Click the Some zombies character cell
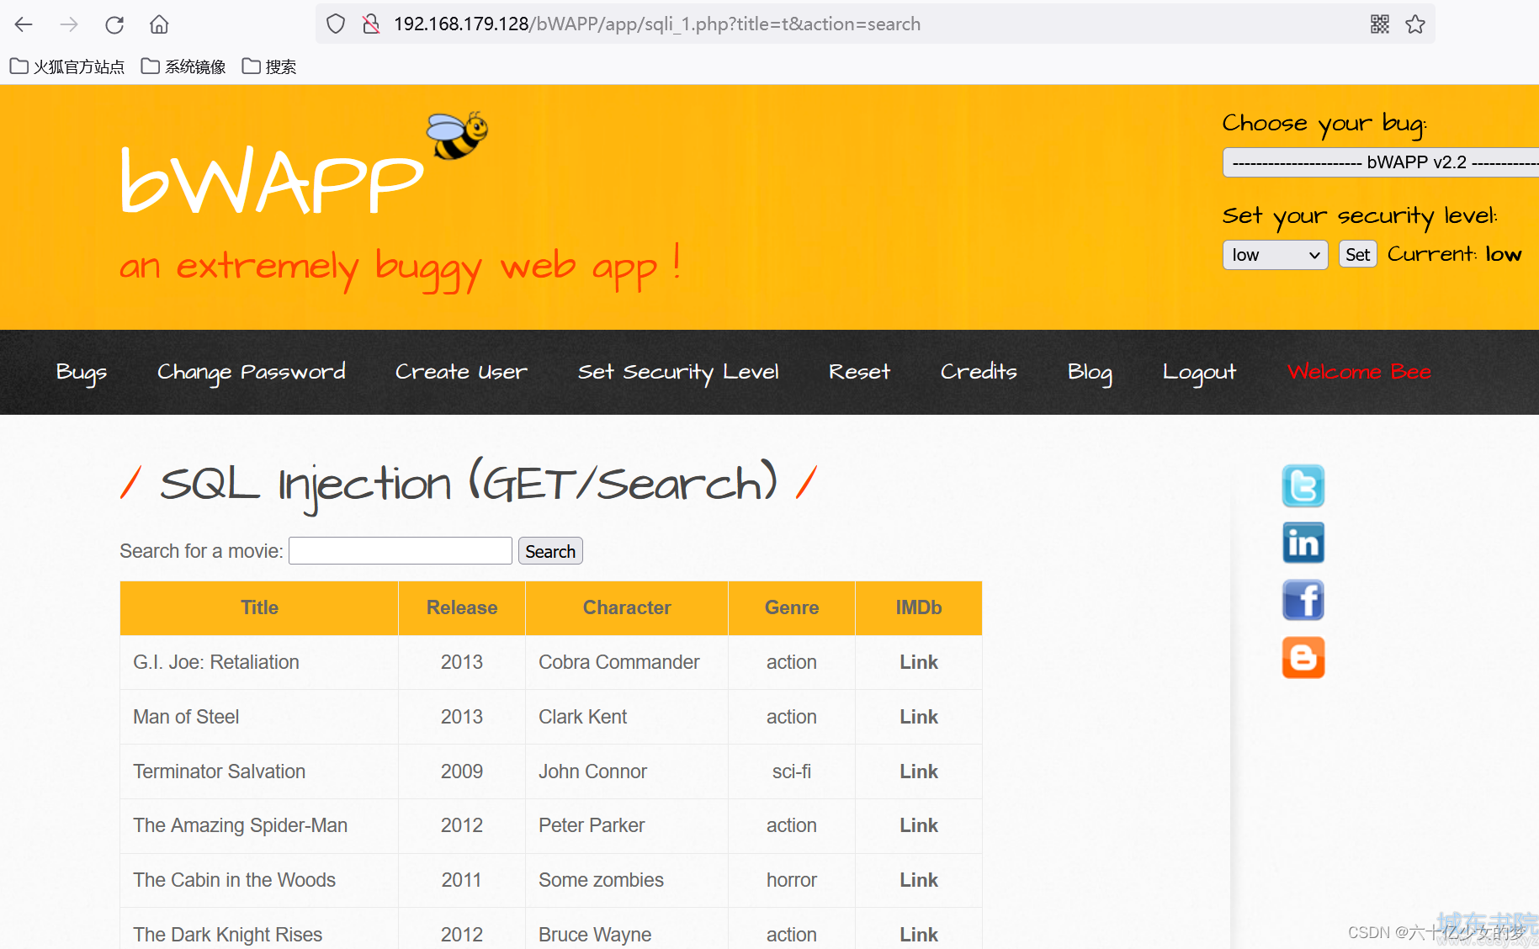This screenshot has height=949, width=1539. click(x=627, y=881)
